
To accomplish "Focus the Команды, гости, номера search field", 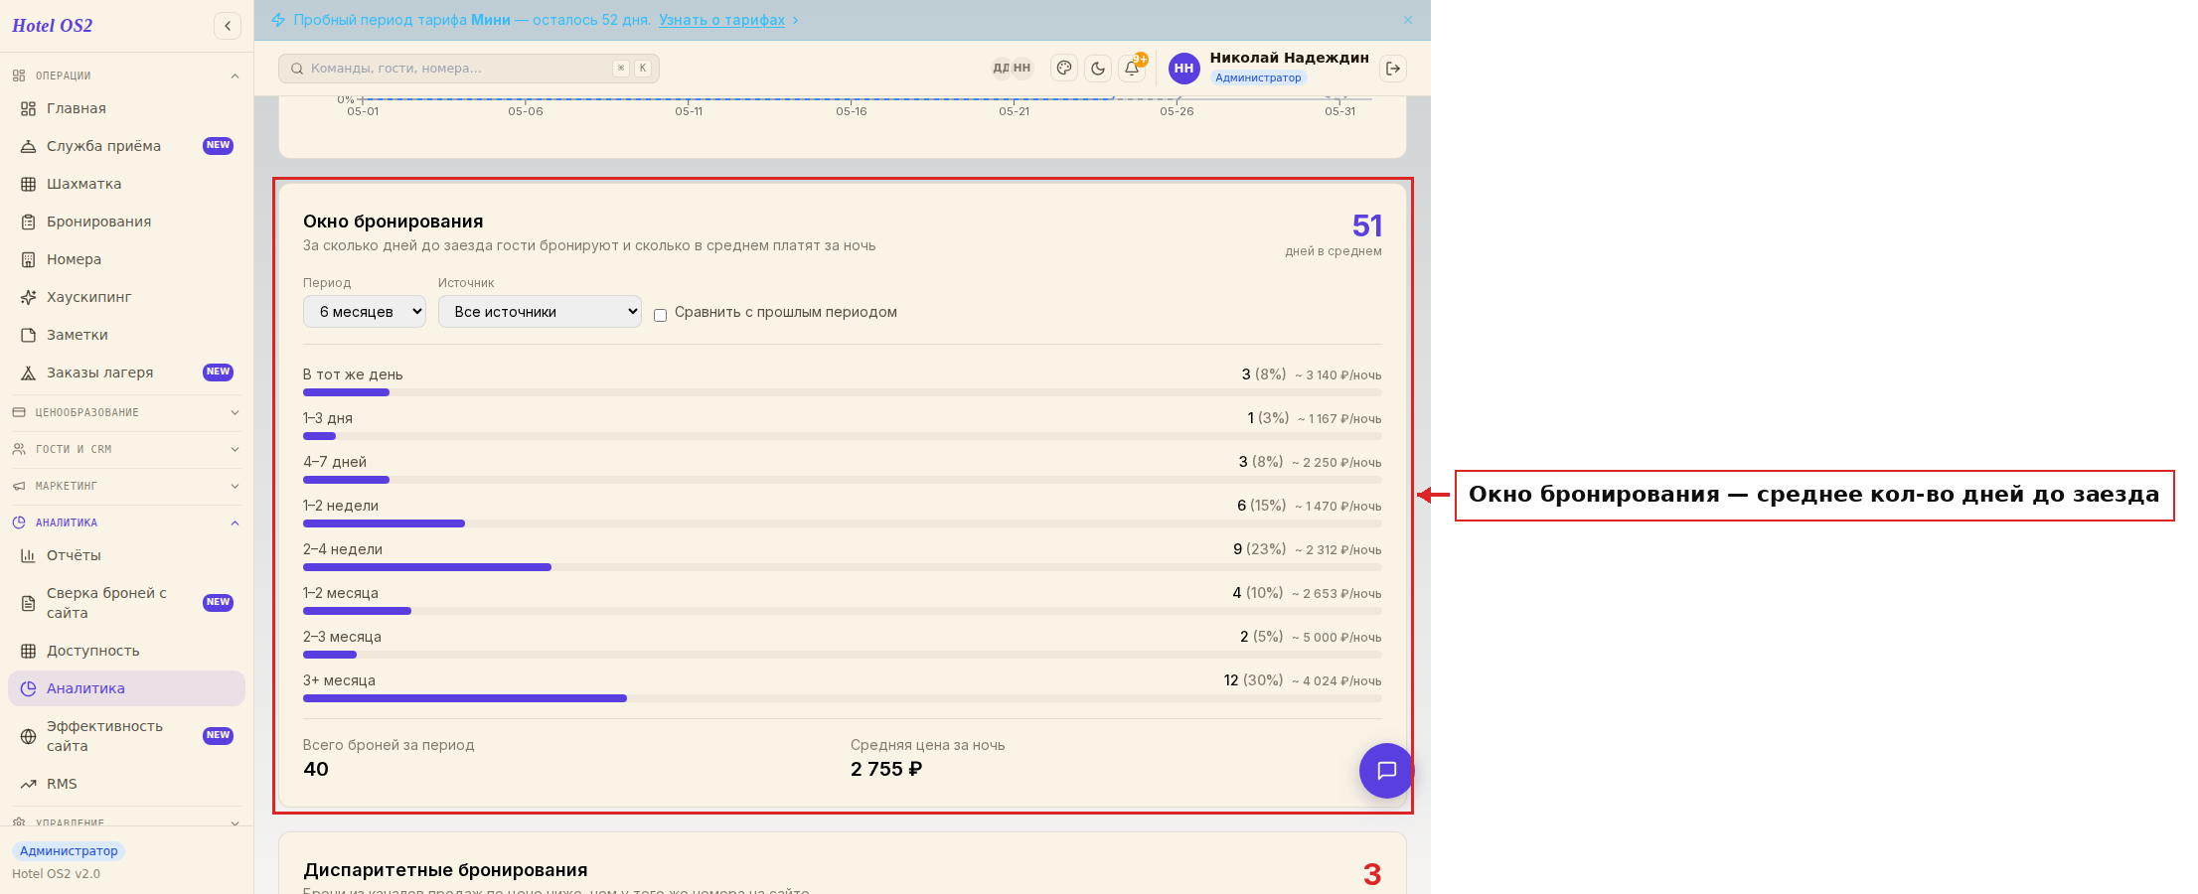I will pos(469,69).
